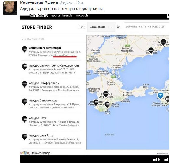Screen dimensions: 170x163
Task: Click the map marker at Mariupol
Action: pyautogui.click(x=163, y=42)
